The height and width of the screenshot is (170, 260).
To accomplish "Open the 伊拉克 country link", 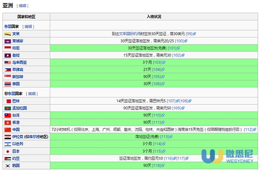I will (x=18, y=137).
